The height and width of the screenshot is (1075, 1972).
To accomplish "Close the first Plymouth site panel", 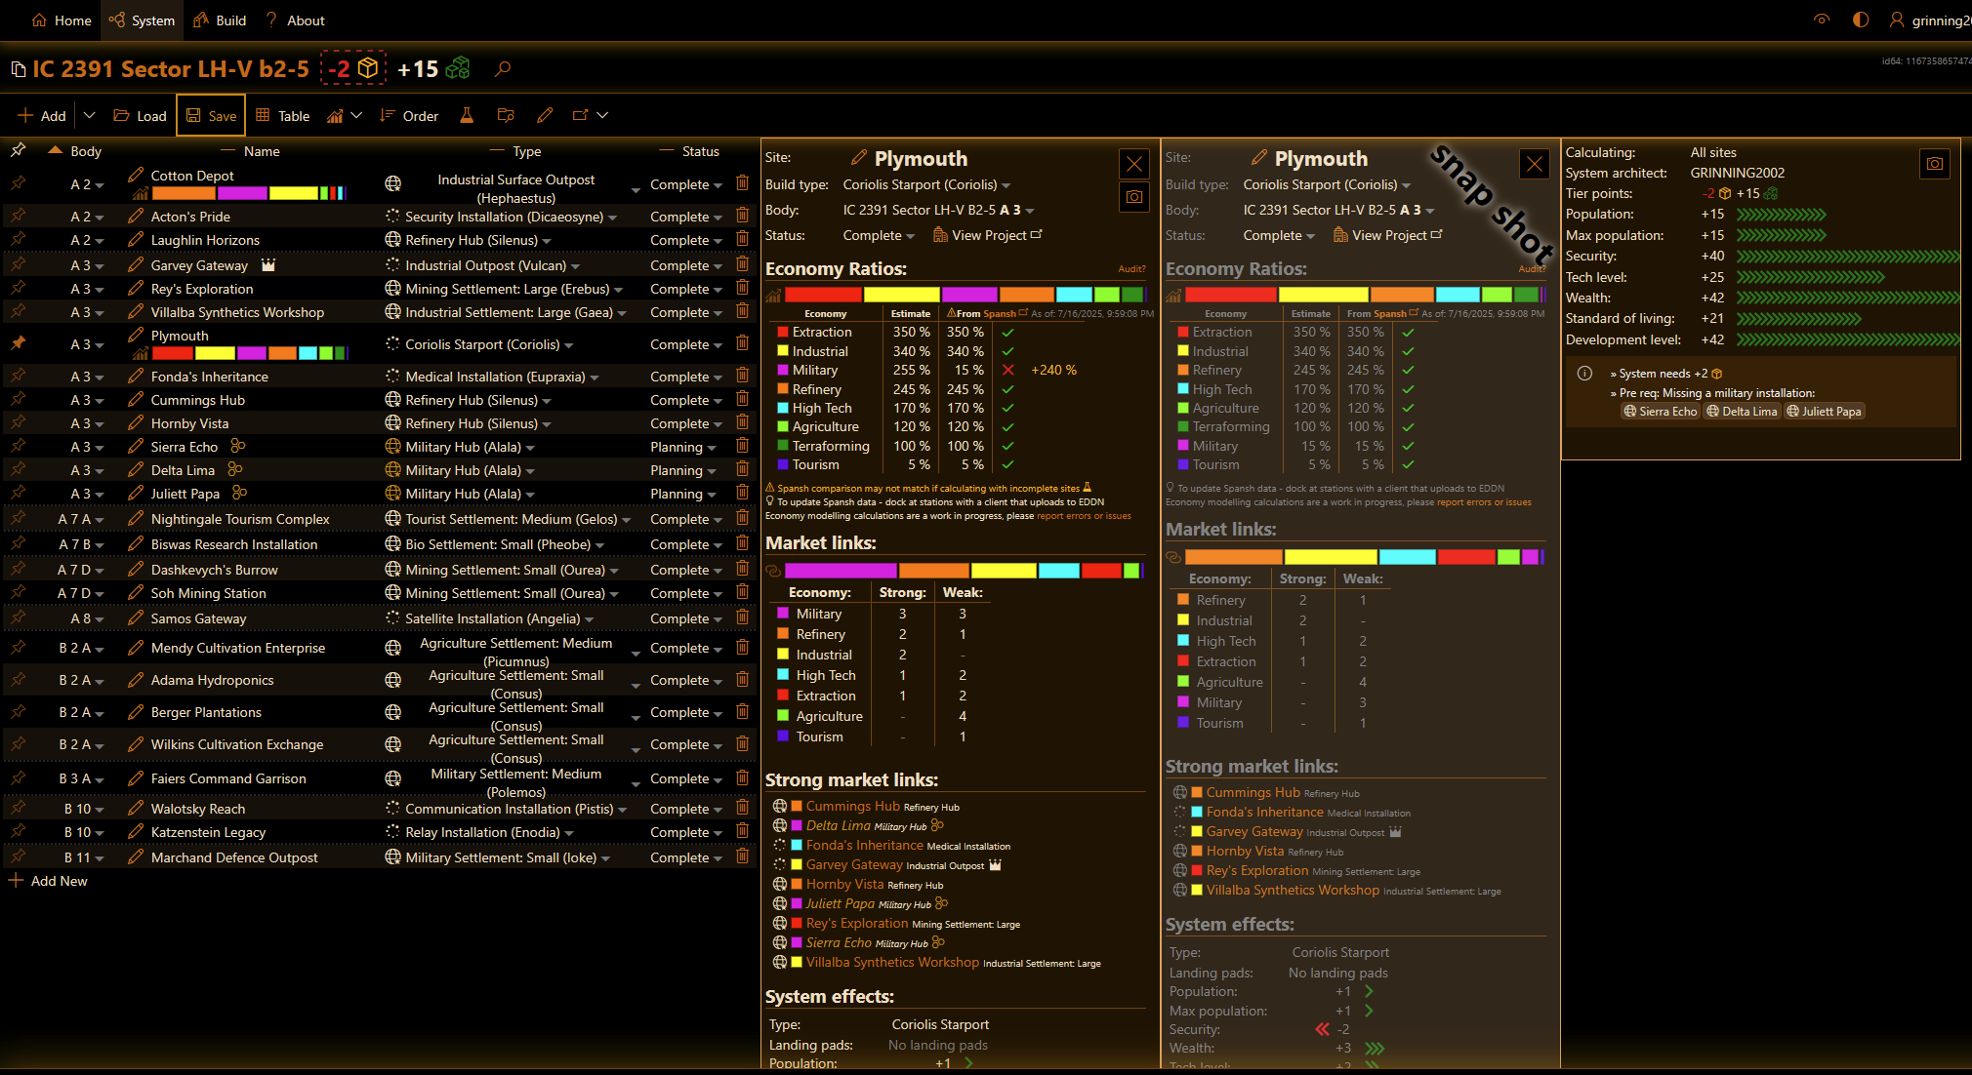I will click(1133, 164).
